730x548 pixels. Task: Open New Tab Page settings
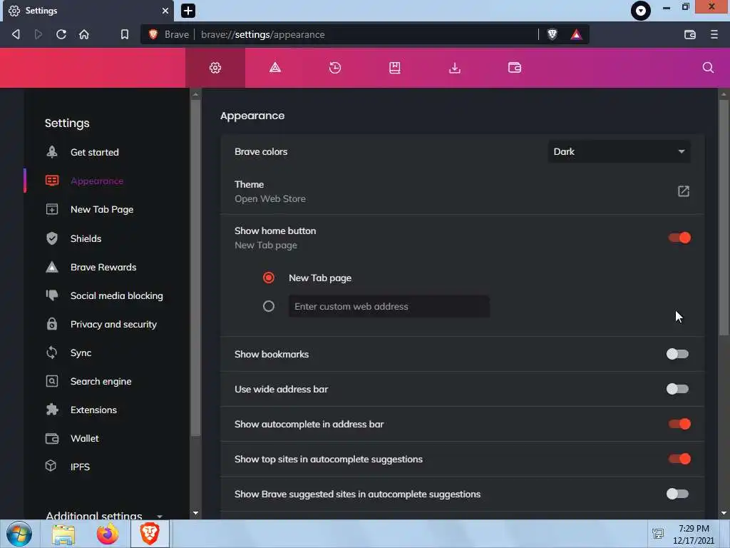click(102, 210)
